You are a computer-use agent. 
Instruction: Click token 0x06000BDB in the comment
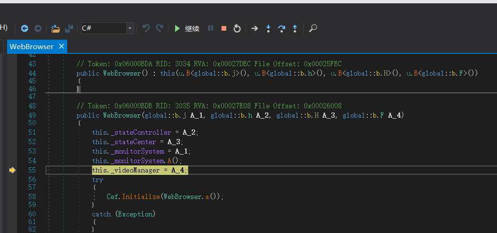134,106
